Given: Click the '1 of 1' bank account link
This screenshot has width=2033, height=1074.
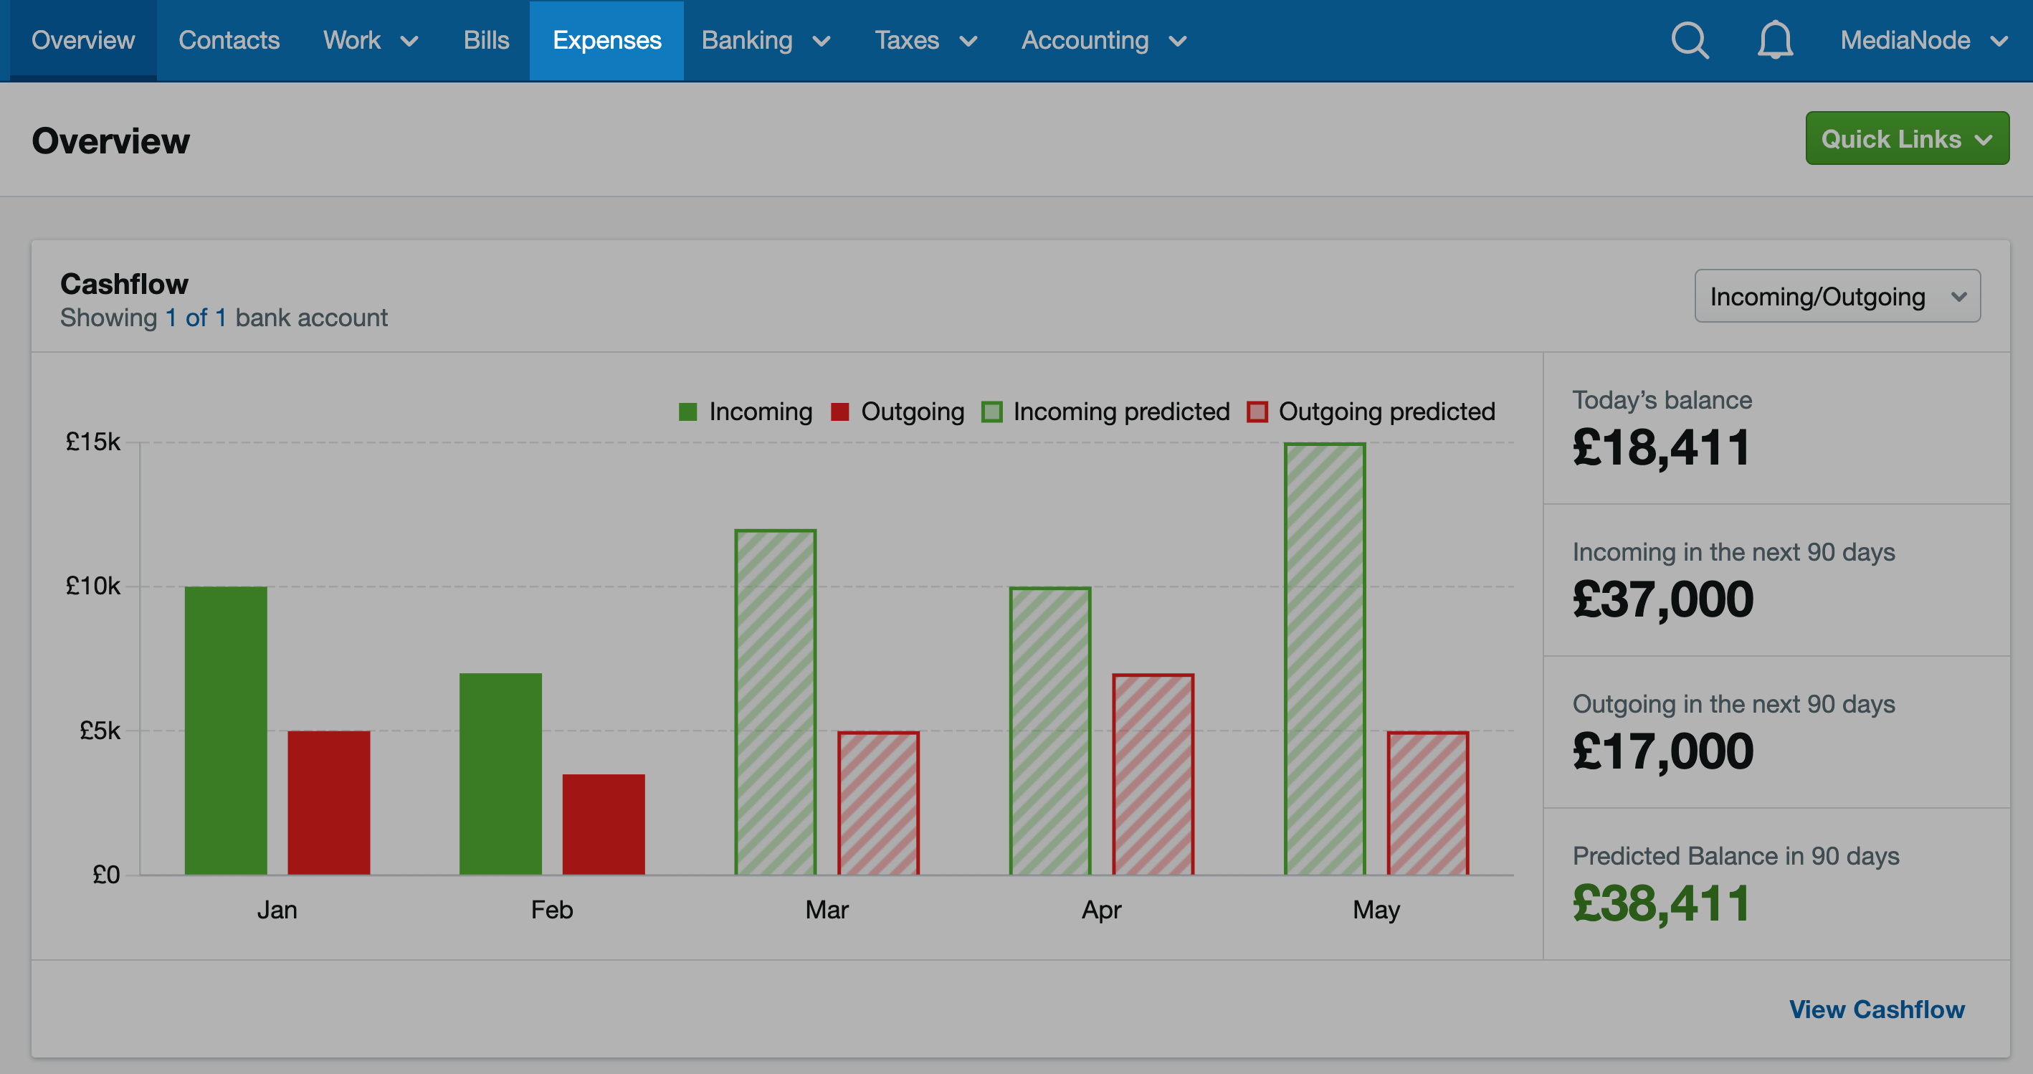Looking at the screenshot, I should (x=196, y=318).
